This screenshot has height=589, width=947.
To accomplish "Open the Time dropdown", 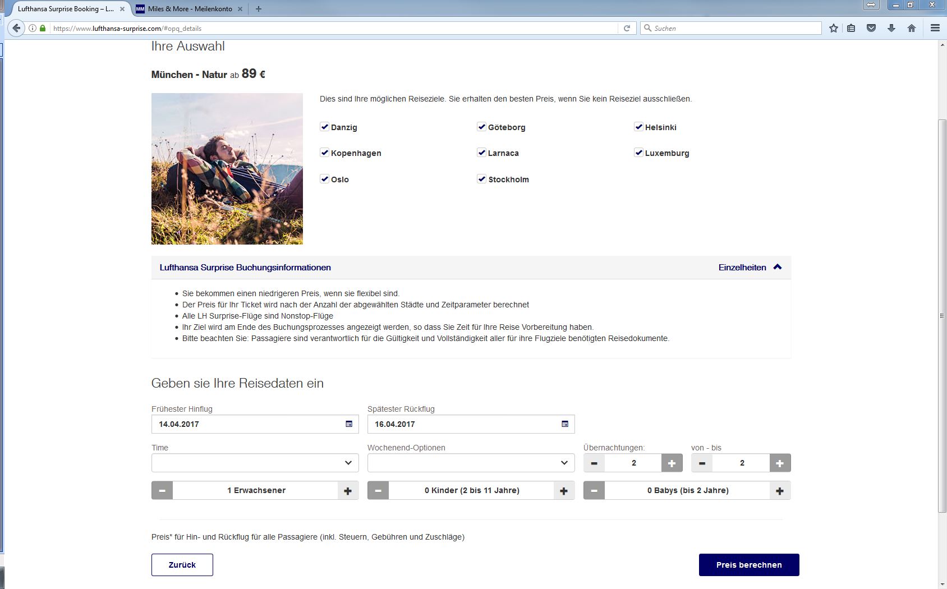I will click(255, 463).
